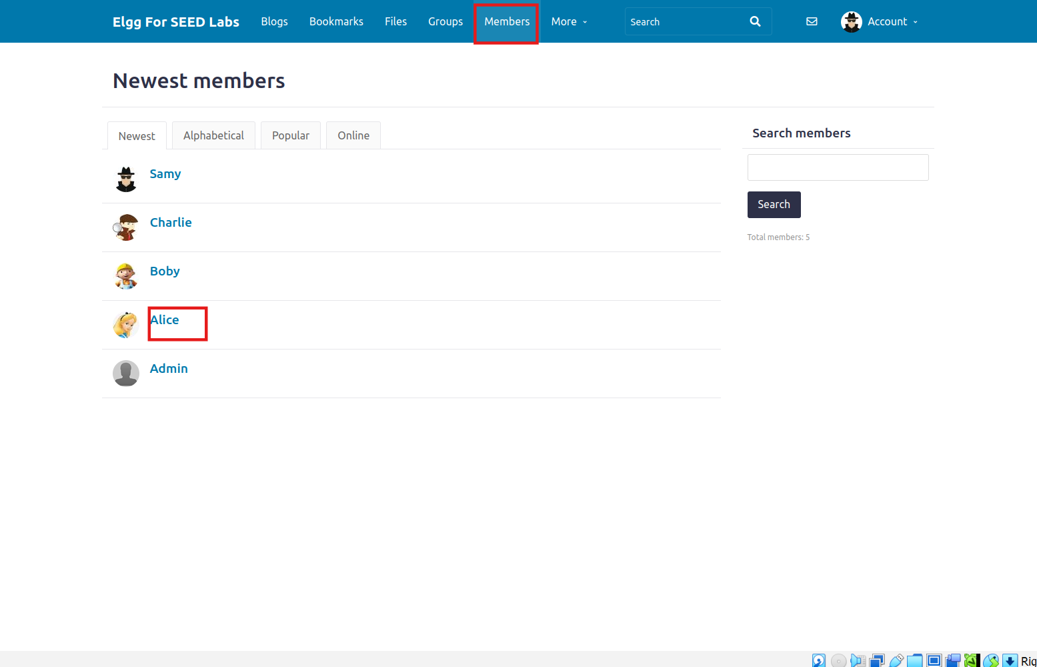
Task: Click the VirtualBox keyboard capture arrow icon
Action: point(1010,660)
